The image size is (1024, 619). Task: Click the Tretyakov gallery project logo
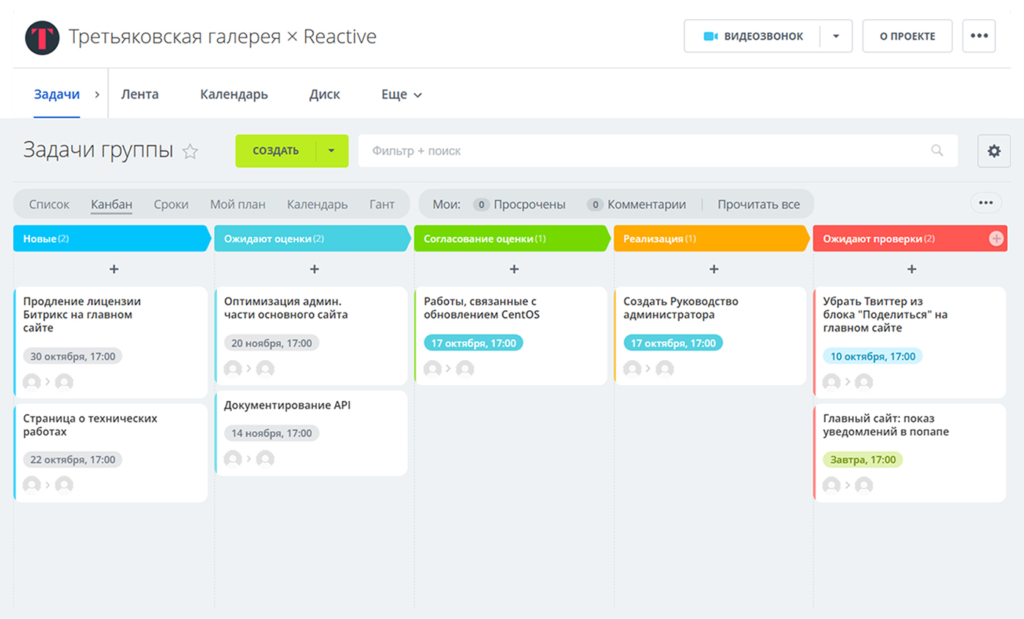[42, 37]
